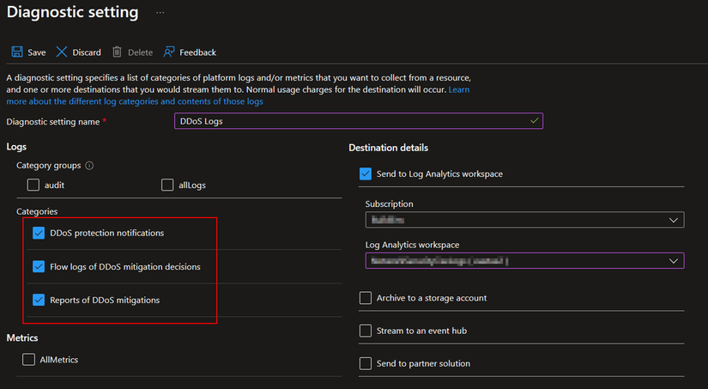This screenshot has width=708, height=389.
Task: Click the Log Analytics workspace field label
Action: click(412, 245)
